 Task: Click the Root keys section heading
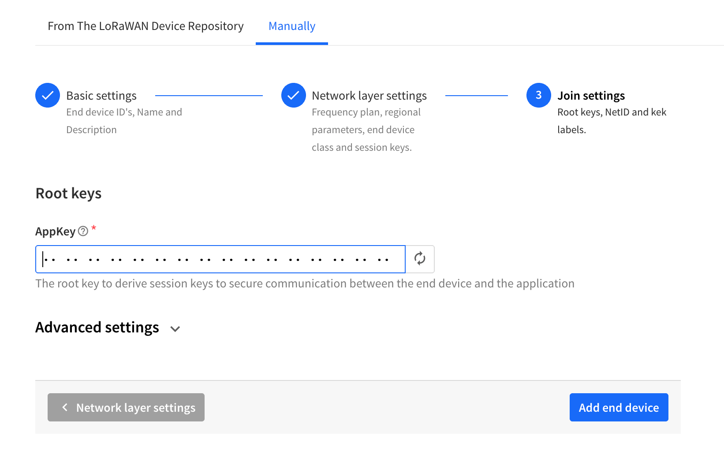[68, 194]
